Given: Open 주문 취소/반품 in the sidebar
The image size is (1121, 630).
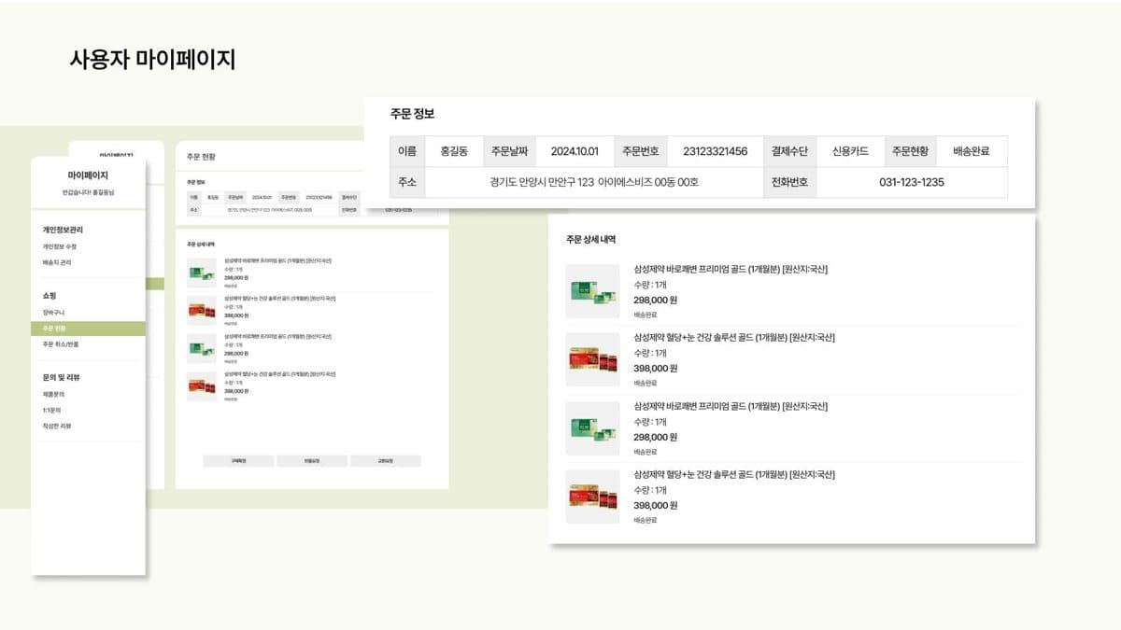Looking at the screenshot, I should 61,344.
